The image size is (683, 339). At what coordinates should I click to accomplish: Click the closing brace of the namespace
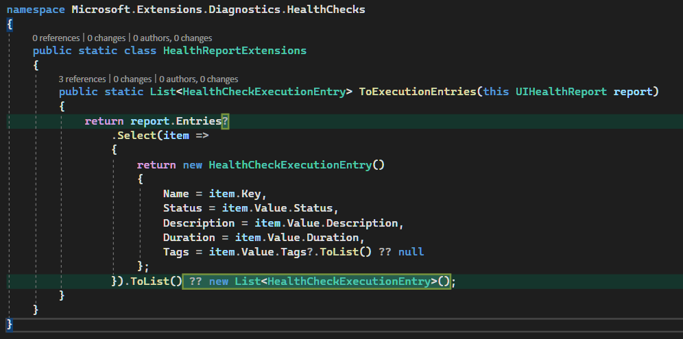pyautogui.click(x=10, y=325)
